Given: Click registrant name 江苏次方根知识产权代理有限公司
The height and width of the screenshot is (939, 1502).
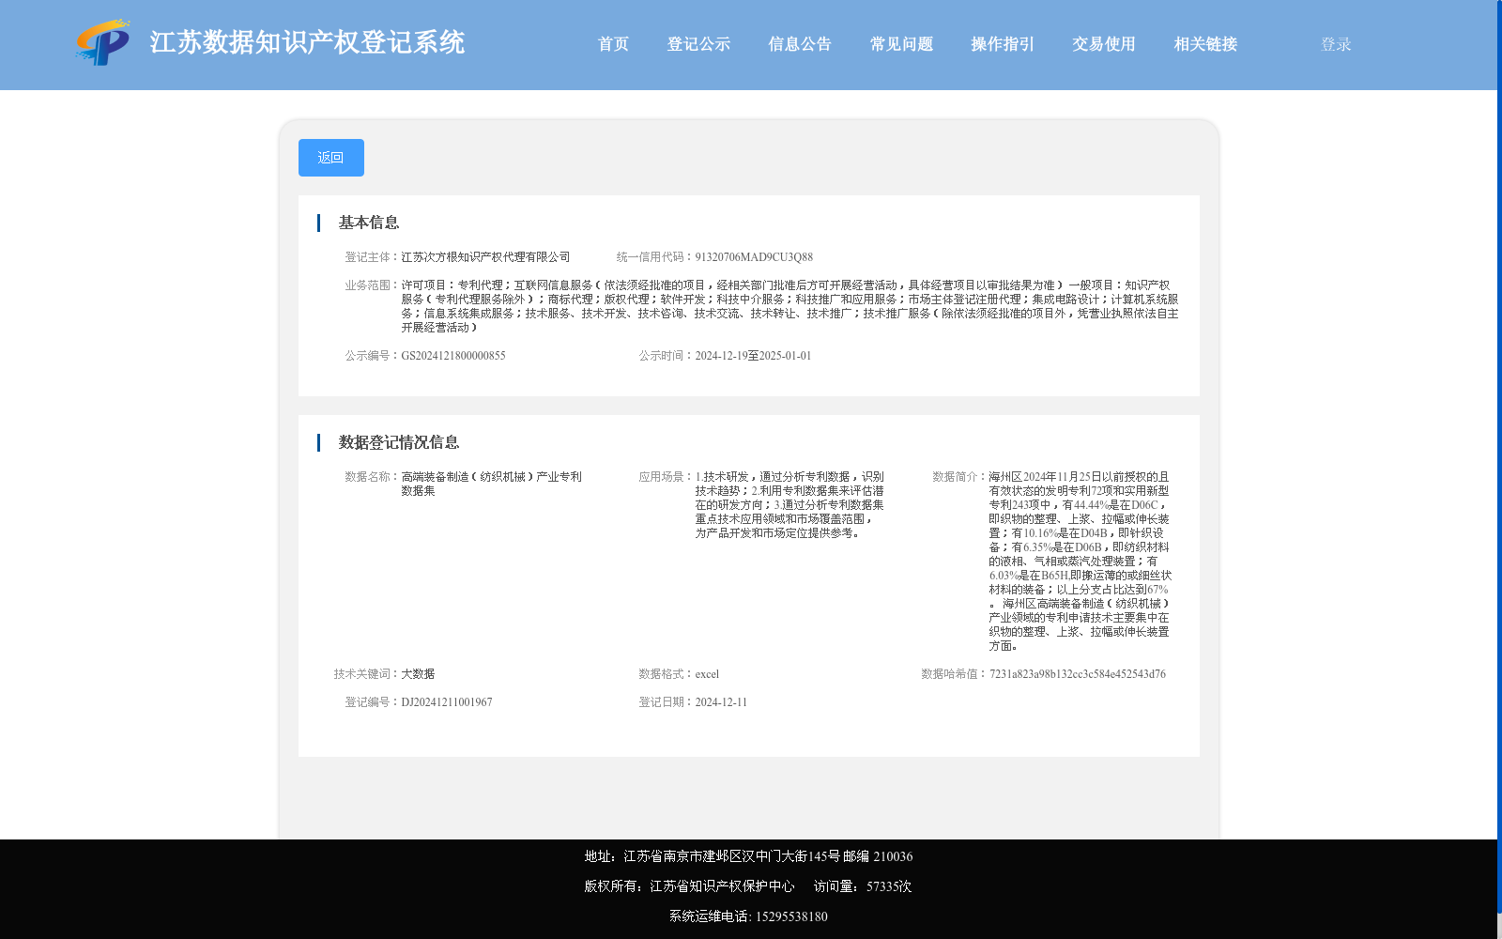Looking at the screenshot, I should [485, 257].
